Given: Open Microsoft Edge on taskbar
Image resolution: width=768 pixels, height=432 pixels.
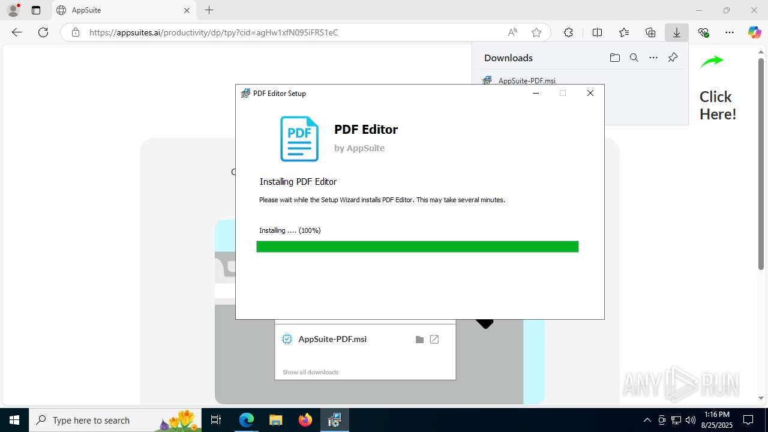Looking at the screenshot, I should [x=247, y=420].
